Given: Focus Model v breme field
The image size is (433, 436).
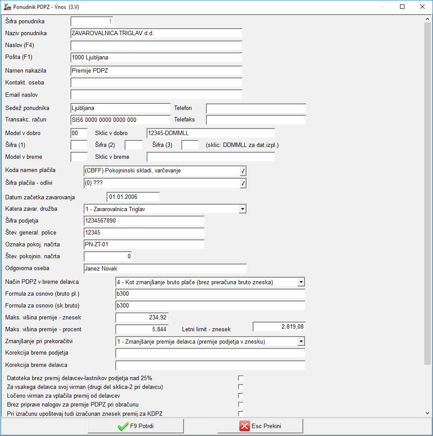Looking at the screenshot, I should (x=79, y=157).
